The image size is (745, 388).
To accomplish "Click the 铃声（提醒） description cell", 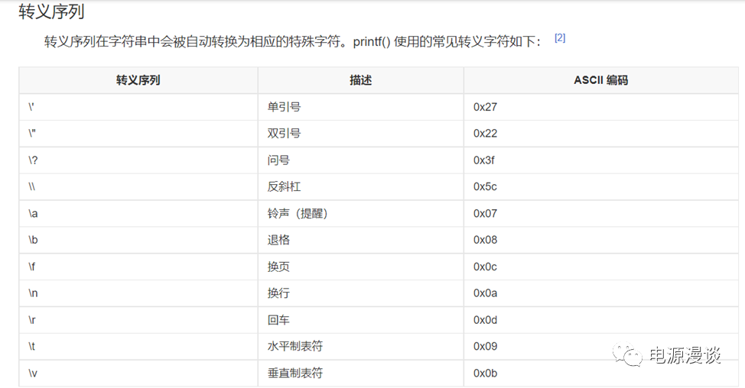I will (x=298, y=214).
